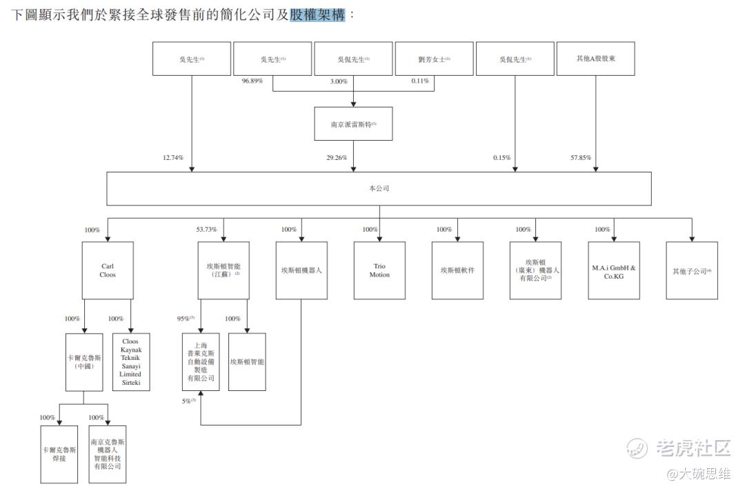This screenshot has height=491, width=745.
Task: Click the highlighted 股權架構 text
Action: pos(317,14)
